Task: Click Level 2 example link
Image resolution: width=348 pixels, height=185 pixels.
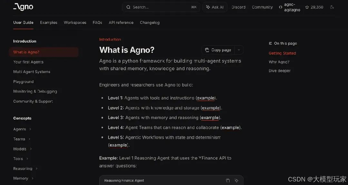Action: tap(211, 108)
